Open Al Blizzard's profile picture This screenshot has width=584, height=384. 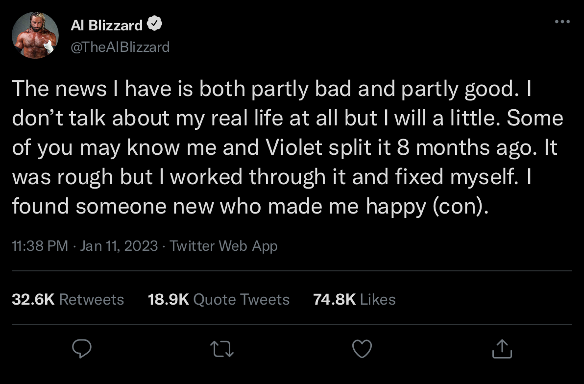point(35,35)
